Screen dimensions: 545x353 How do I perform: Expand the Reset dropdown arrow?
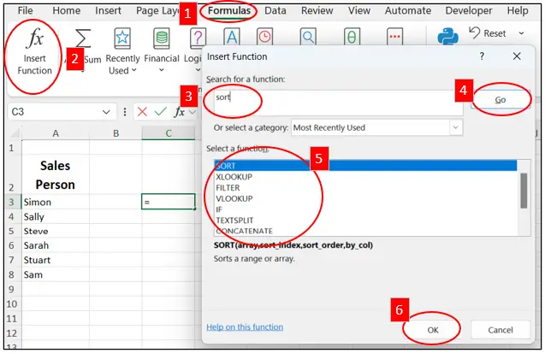click(x=521, y=33)
